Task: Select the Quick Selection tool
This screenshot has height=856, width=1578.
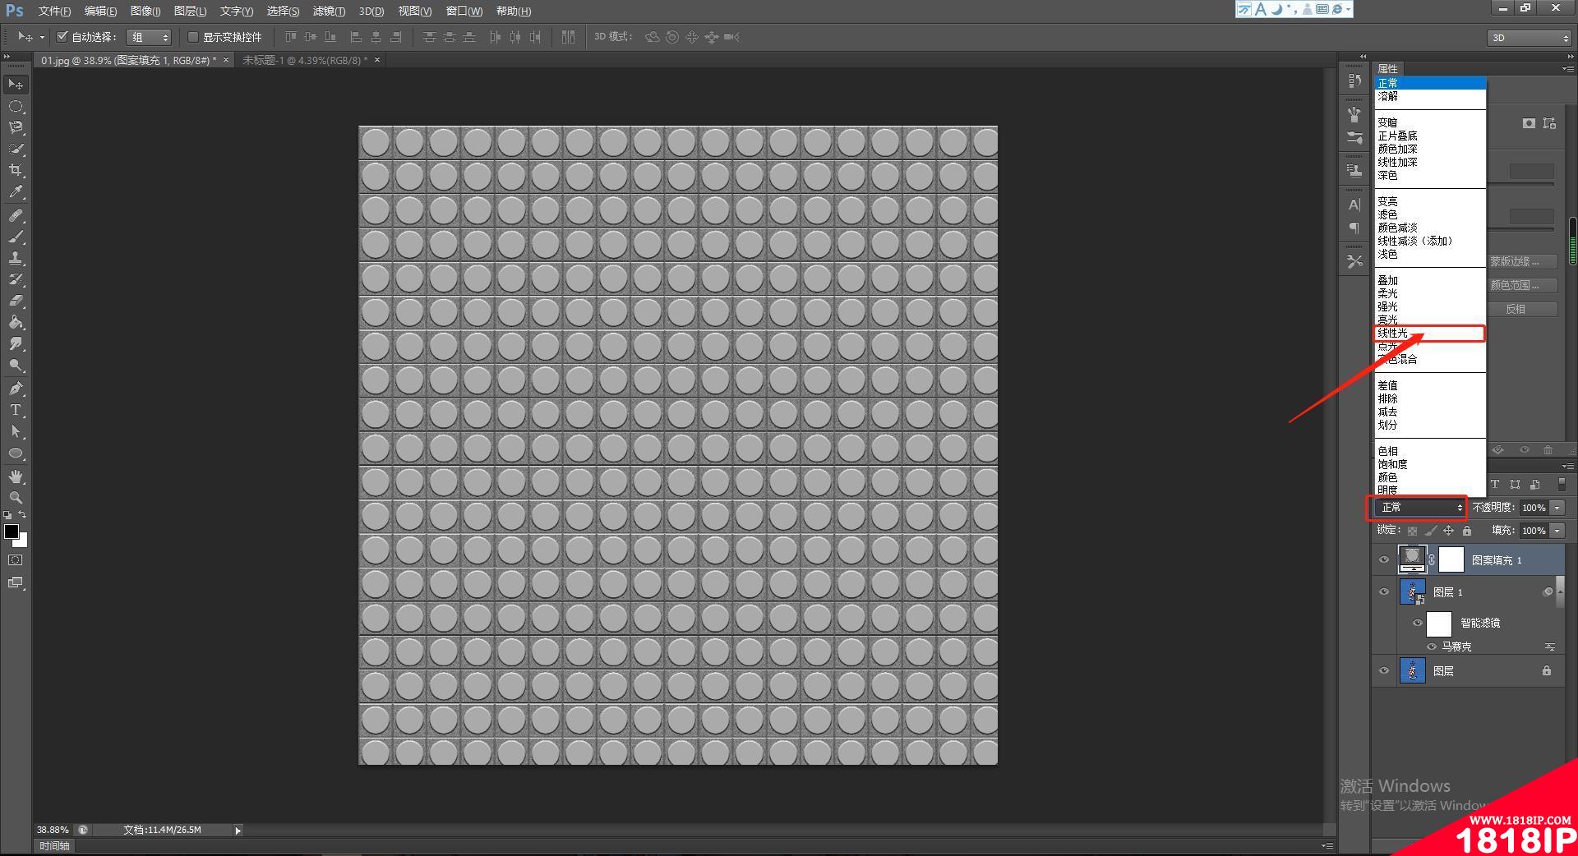Action: (16, 149)
